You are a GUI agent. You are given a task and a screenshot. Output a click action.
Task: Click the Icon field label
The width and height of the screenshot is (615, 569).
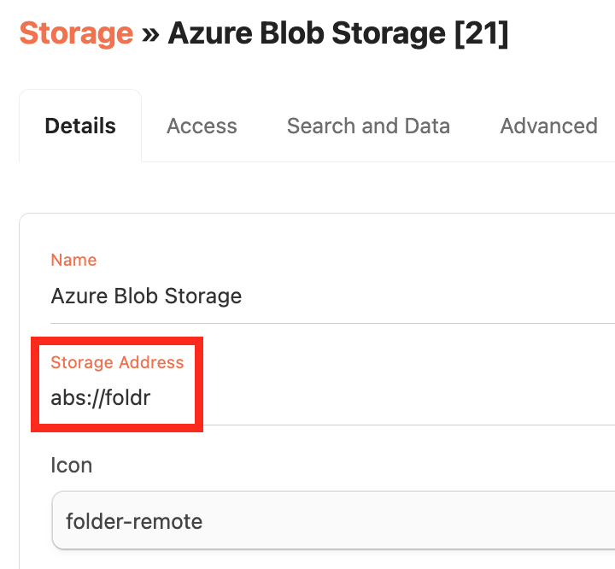(71, 465)
